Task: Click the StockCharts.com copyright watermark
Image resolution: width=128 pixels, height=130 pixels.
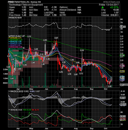Action: (x=111, y=2)
